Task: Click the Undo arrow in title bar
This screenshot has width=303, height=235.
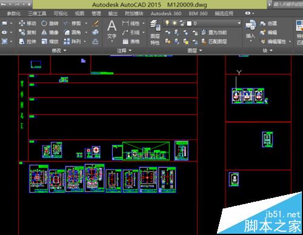Action: 4,4
